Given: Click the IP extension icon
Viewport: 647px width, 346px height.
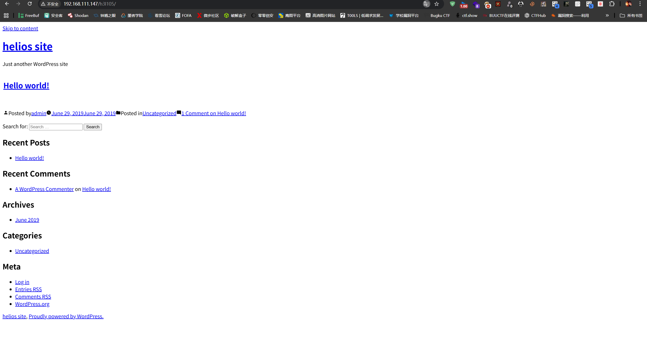Looking at the screenshot, I should point(577,4).
